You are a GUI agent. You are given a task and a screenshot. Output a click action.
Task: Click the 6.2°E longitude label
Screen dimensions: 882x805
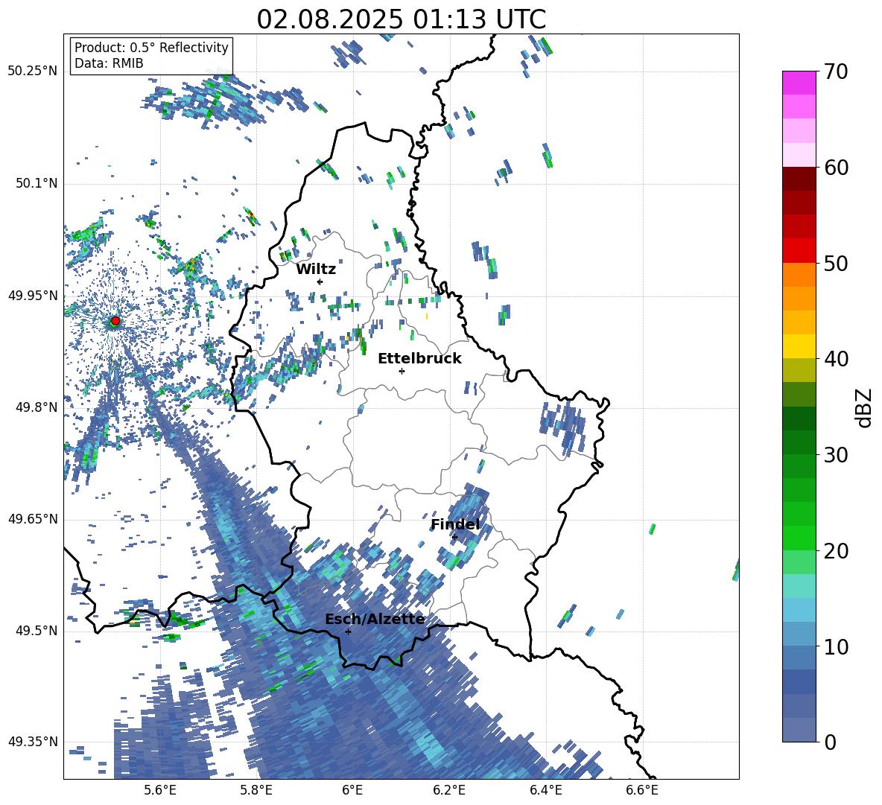point(449,790)
